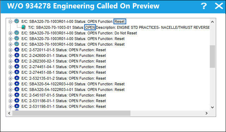Select row text 'E/C: 2-242600-01-1 Status: OPEN'
226x132 pixels.
point(50,55)
